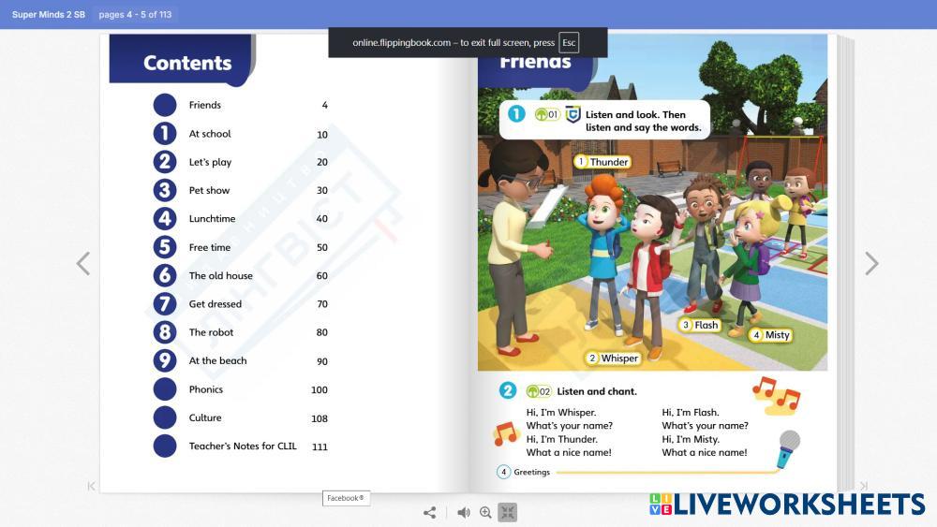937x527 pixels.
Task: Click the Esc key hint in notification
Action: pyautogui.click(x=569, y=43)
